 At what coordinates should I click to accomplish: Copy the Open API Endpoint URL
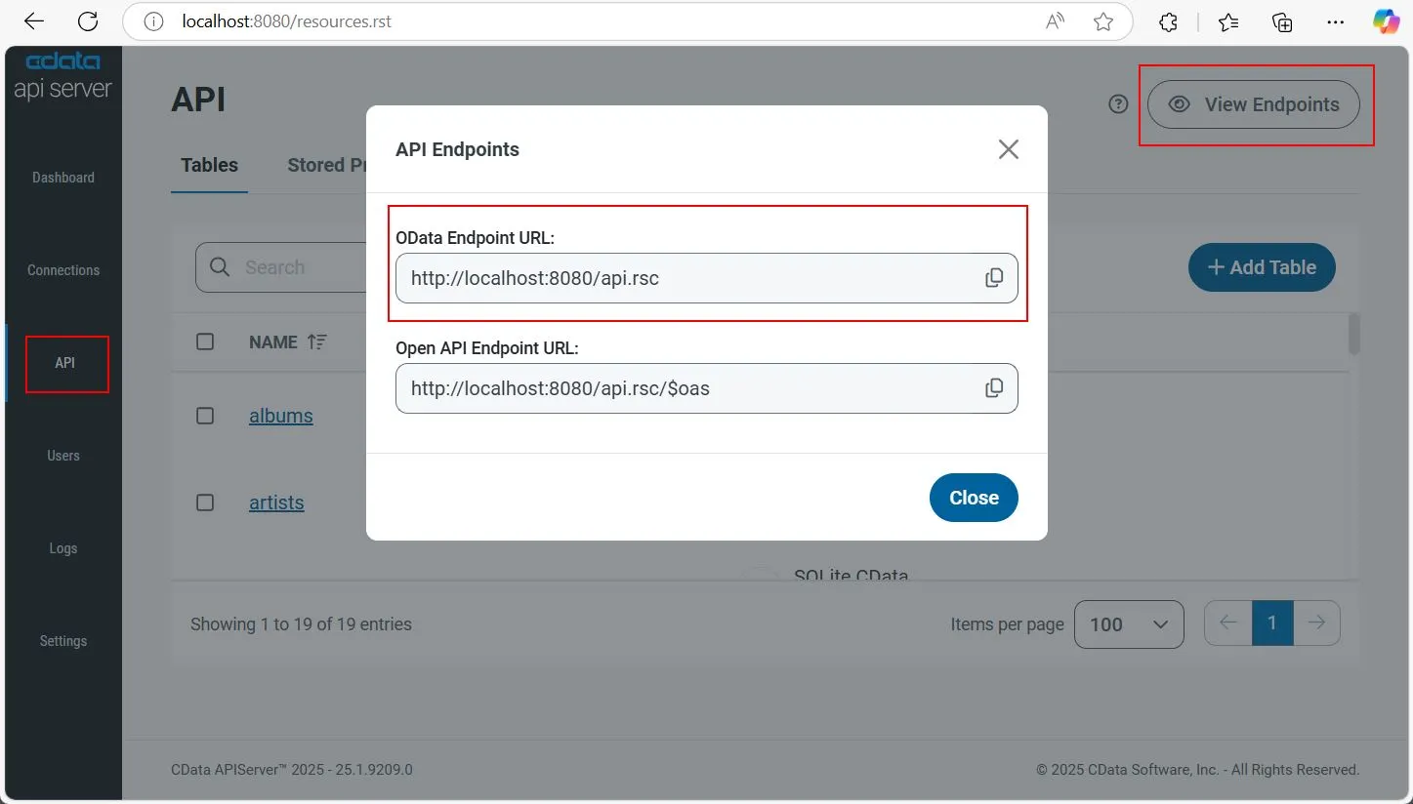[994, 387]
